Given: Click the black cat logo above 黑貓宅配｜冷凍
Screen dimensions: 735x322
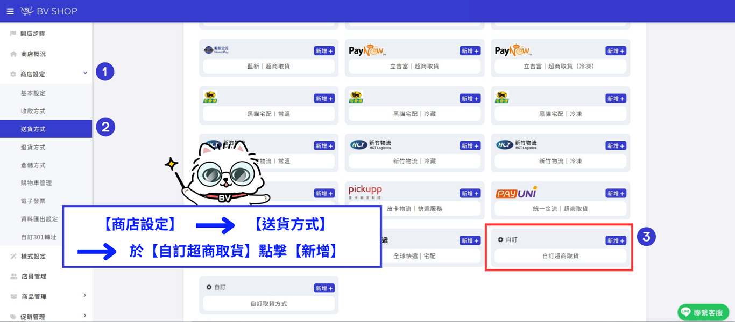Looking at the screenshot, I should pyautogui.click(x=502, y=97).
